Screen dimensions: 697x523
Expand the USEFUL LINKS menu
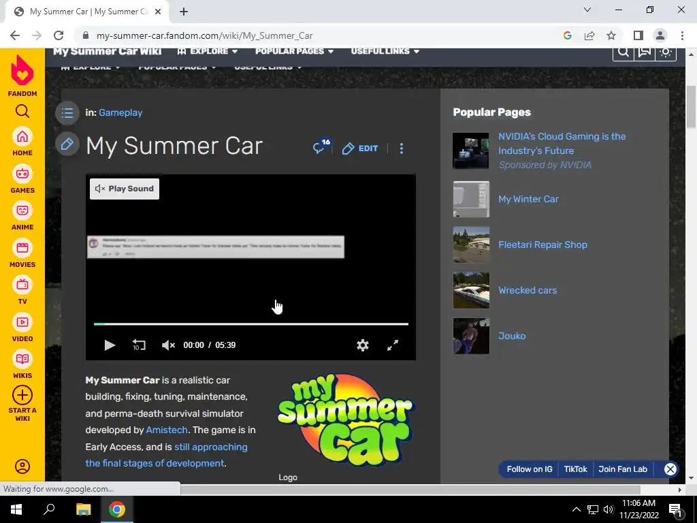point(385,51)
